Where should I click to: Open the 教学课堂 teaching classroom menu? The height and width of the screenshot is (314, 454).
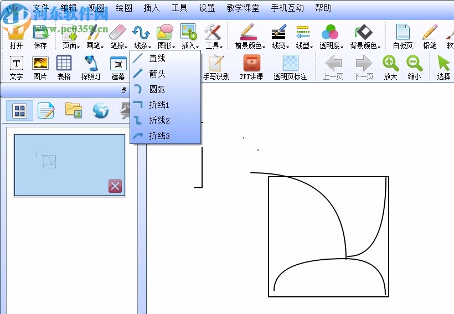(x=243, y=8)
